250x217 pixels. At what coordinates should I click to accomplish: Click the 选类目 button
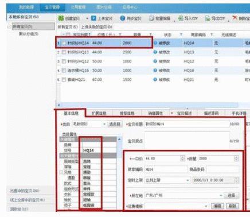pos(115,124)
